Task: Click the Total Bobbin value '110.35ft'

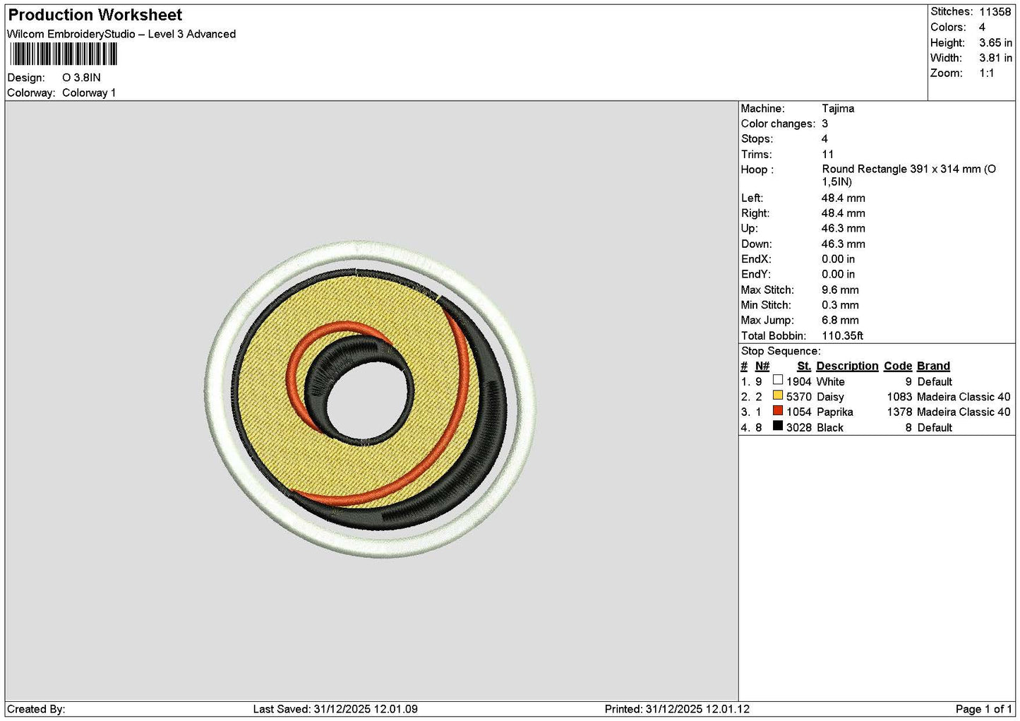Action: [842, 336]
